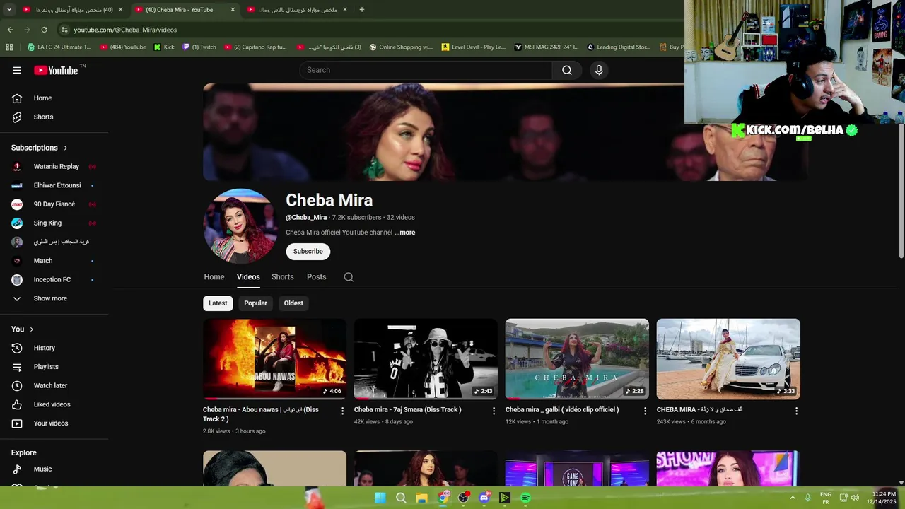Open options menu for Abou nawas video
Screen dimensions: 905x509
tap(343, 411)
